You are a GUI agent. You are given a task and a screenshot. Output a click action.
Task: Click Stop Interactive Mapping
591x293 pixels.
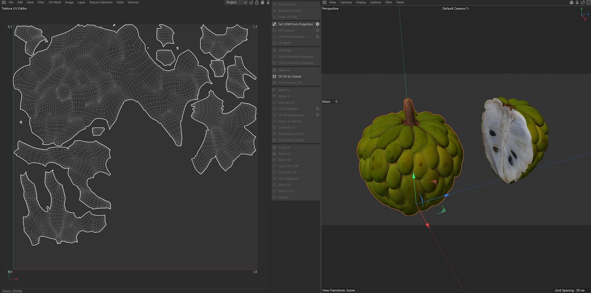[x=295, y=63]
